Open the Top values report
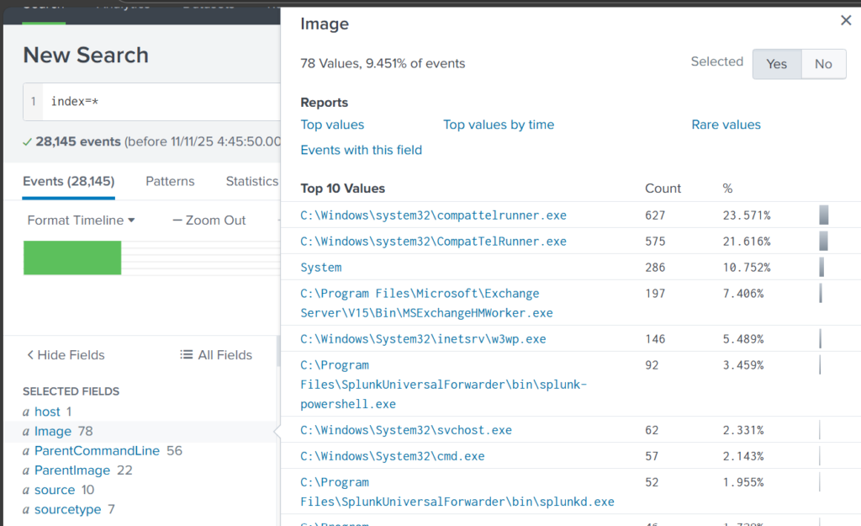This screenshot has height=526, width=861. 332,125
